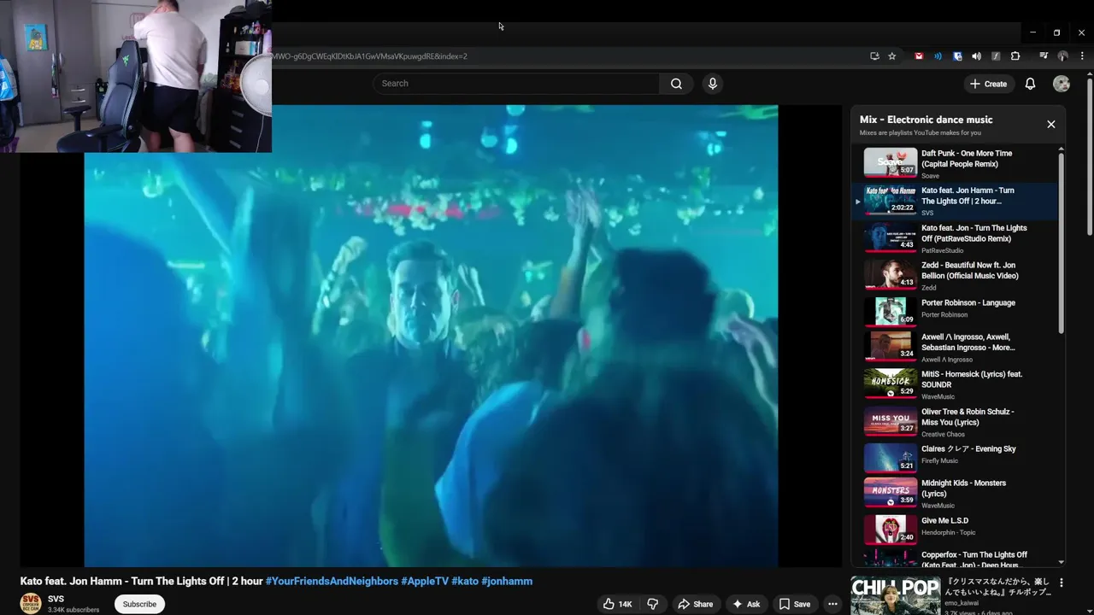
Task: Open more actions three-dot menu below video
Action: pos(832,604)
